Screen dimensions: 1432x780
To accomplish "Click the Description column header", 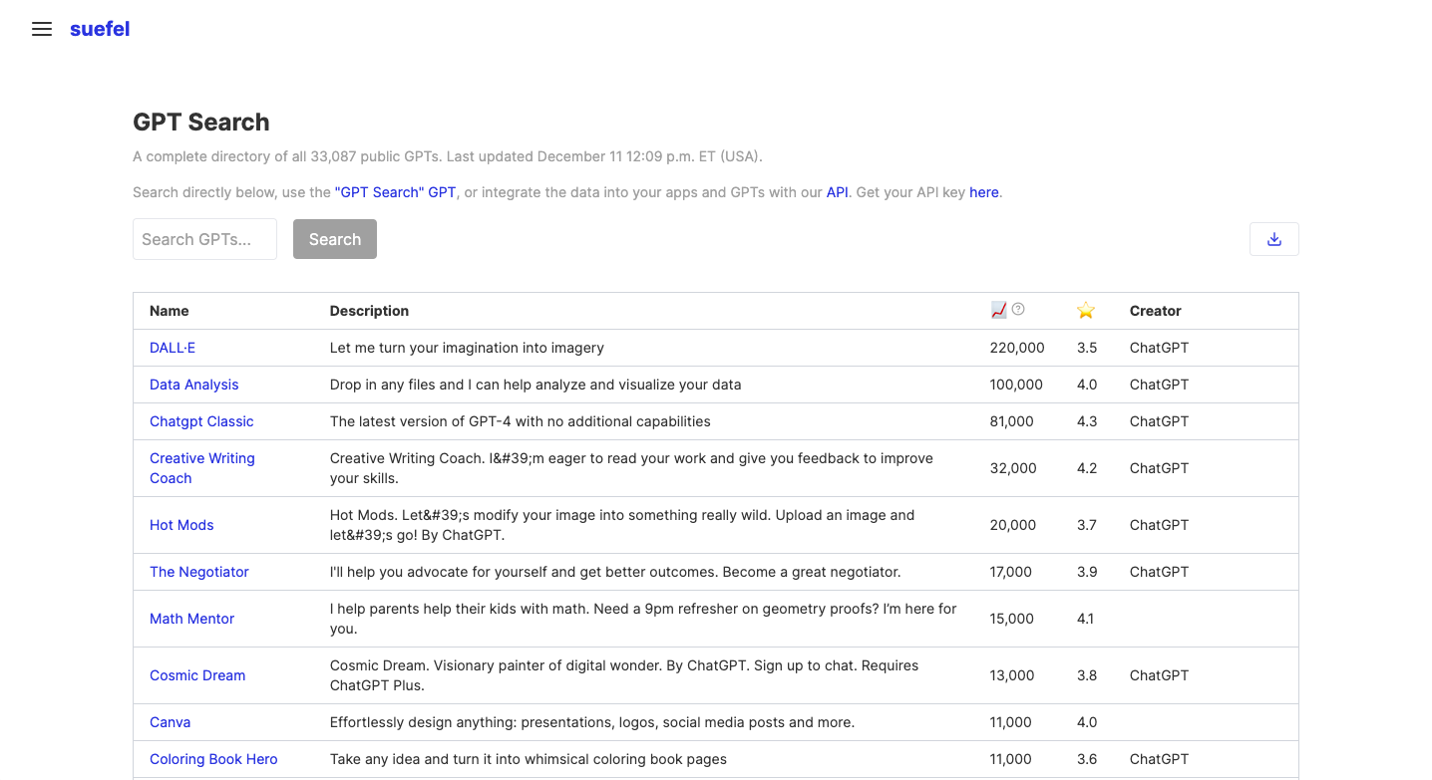I will click(369, 311).
